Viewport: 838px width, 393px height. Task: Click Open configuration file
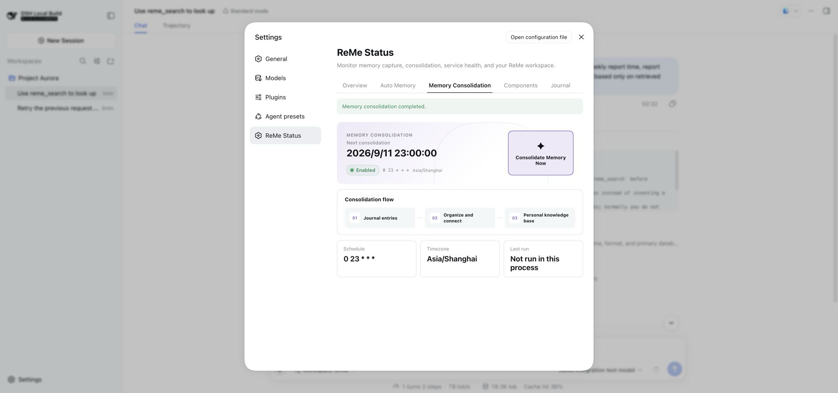tap(539, 37)
